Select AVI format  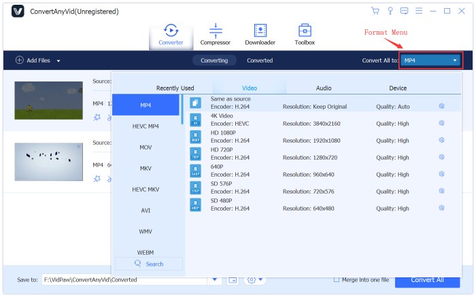(x=146, y=210)
